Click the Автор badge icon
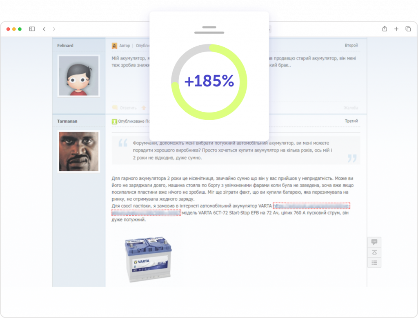This screenshot has width=418, height=318. click(x=115, y=46)
